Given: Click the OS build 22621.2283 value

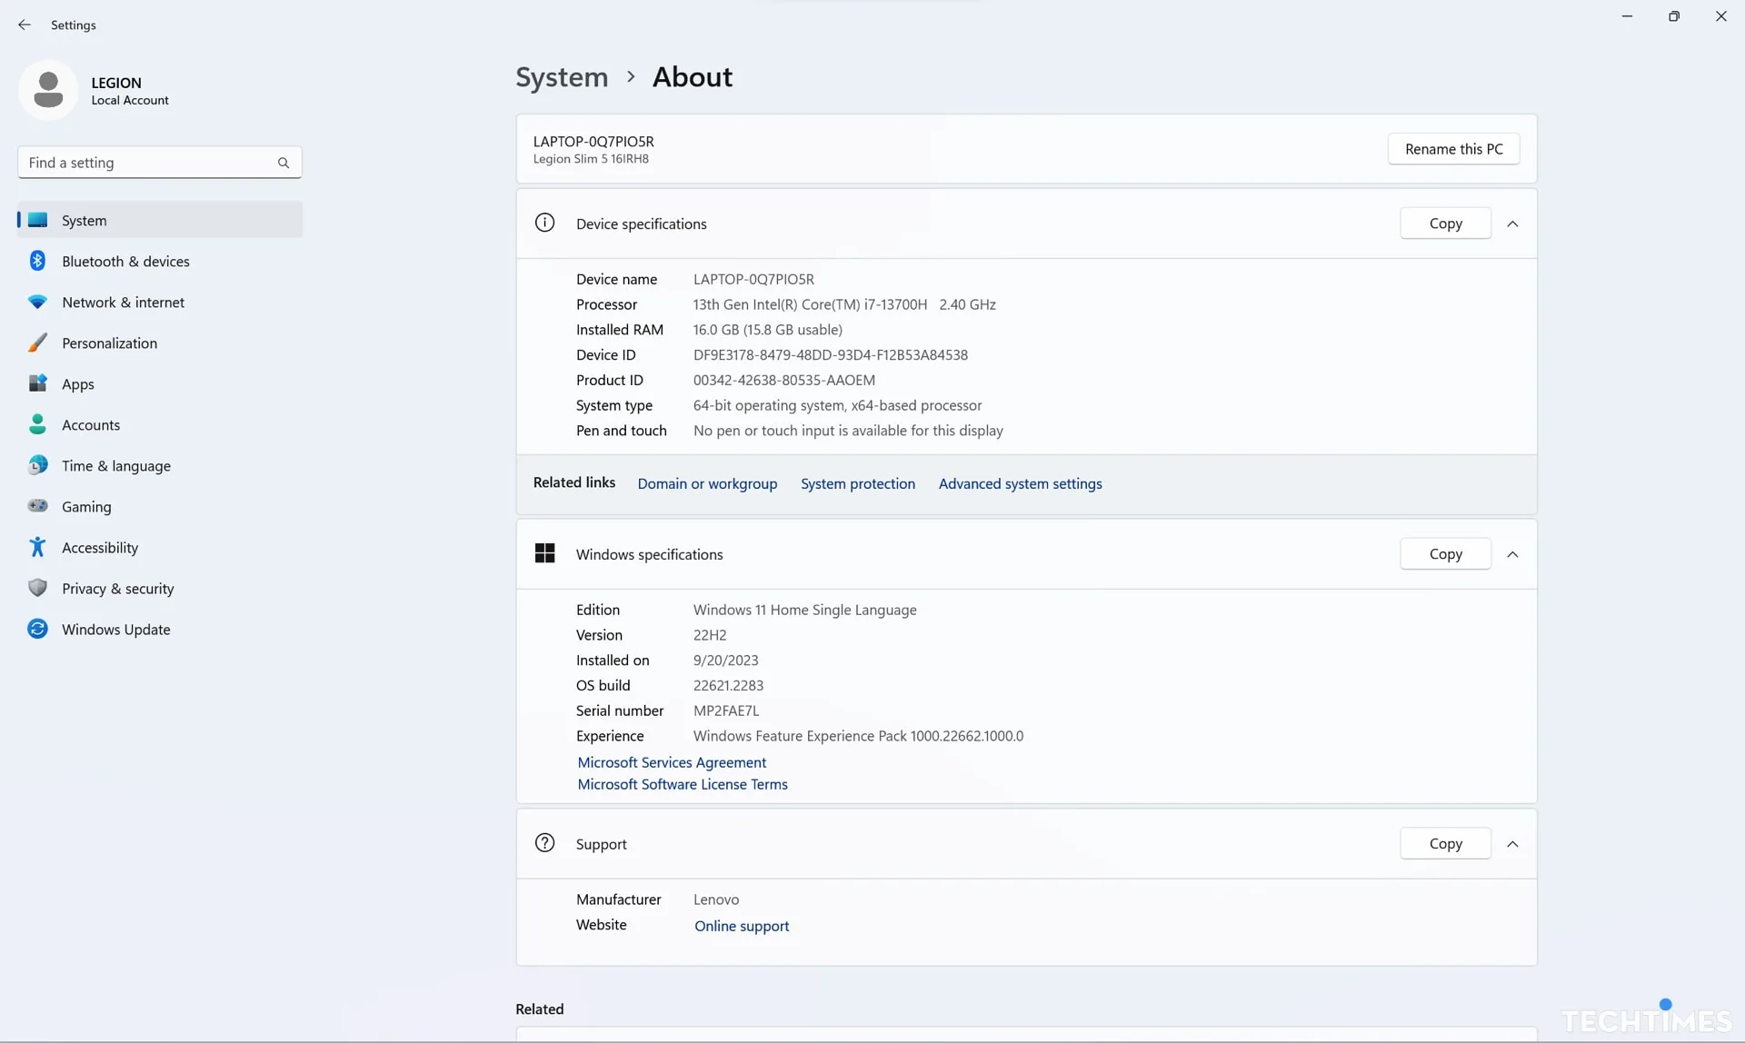Looking at the screenshot, I should point(728,686).
